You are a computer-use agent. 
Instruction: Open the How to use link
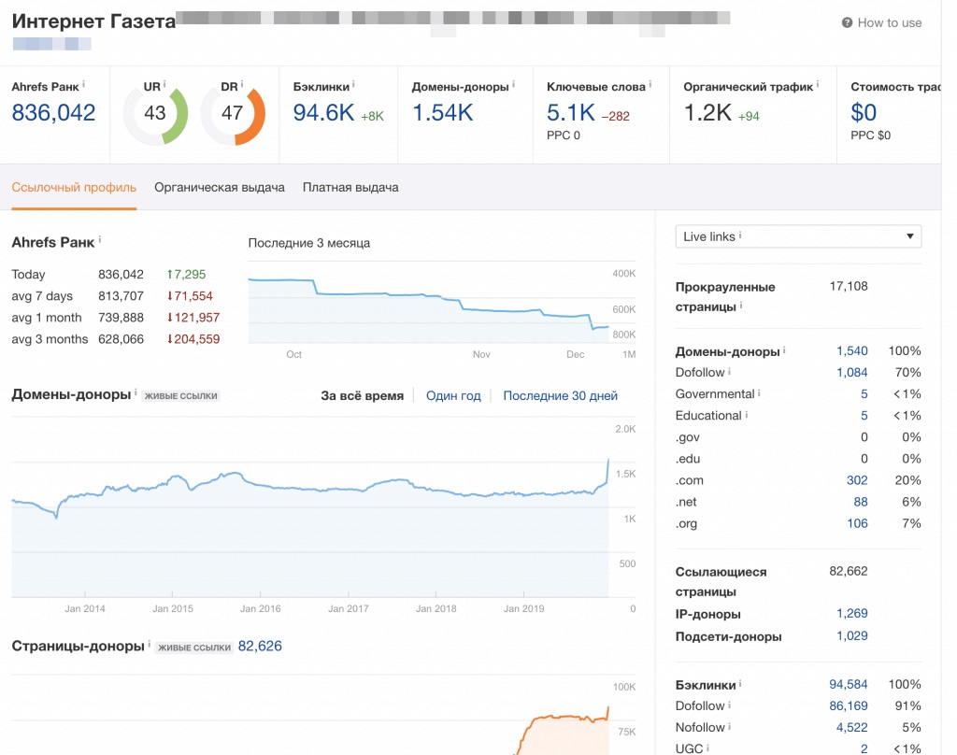click(890, 22)
